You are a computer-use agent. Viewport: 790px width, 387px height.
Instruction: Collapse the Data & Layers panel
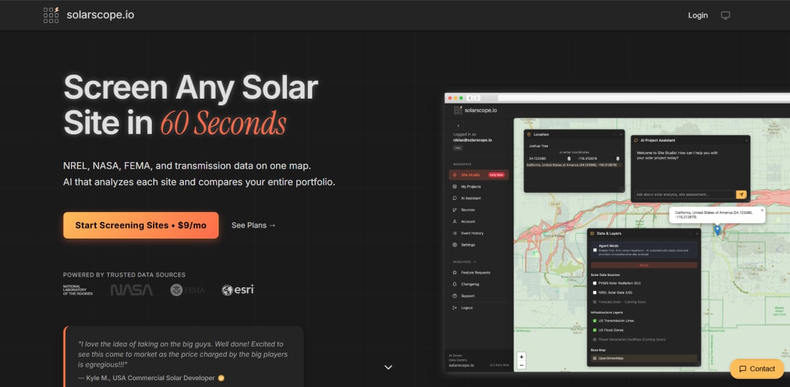click(x=697, y=234)
